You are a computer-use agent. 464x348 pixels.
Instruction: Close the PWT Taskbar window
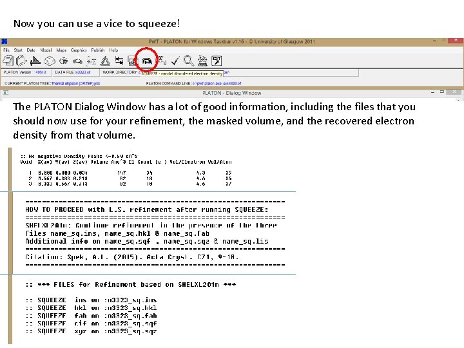456,41
